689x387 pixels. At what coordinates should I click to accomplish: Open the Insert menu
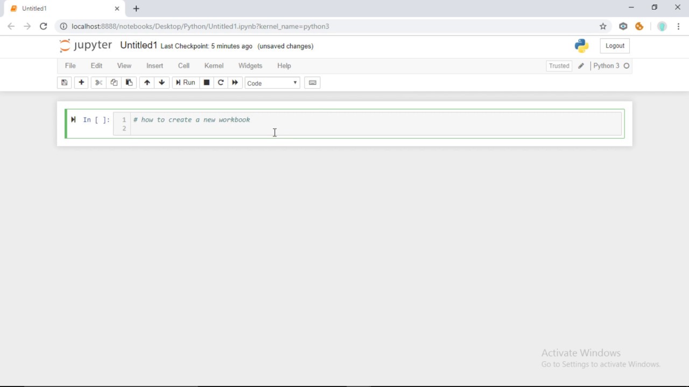[x=154, y=66]
